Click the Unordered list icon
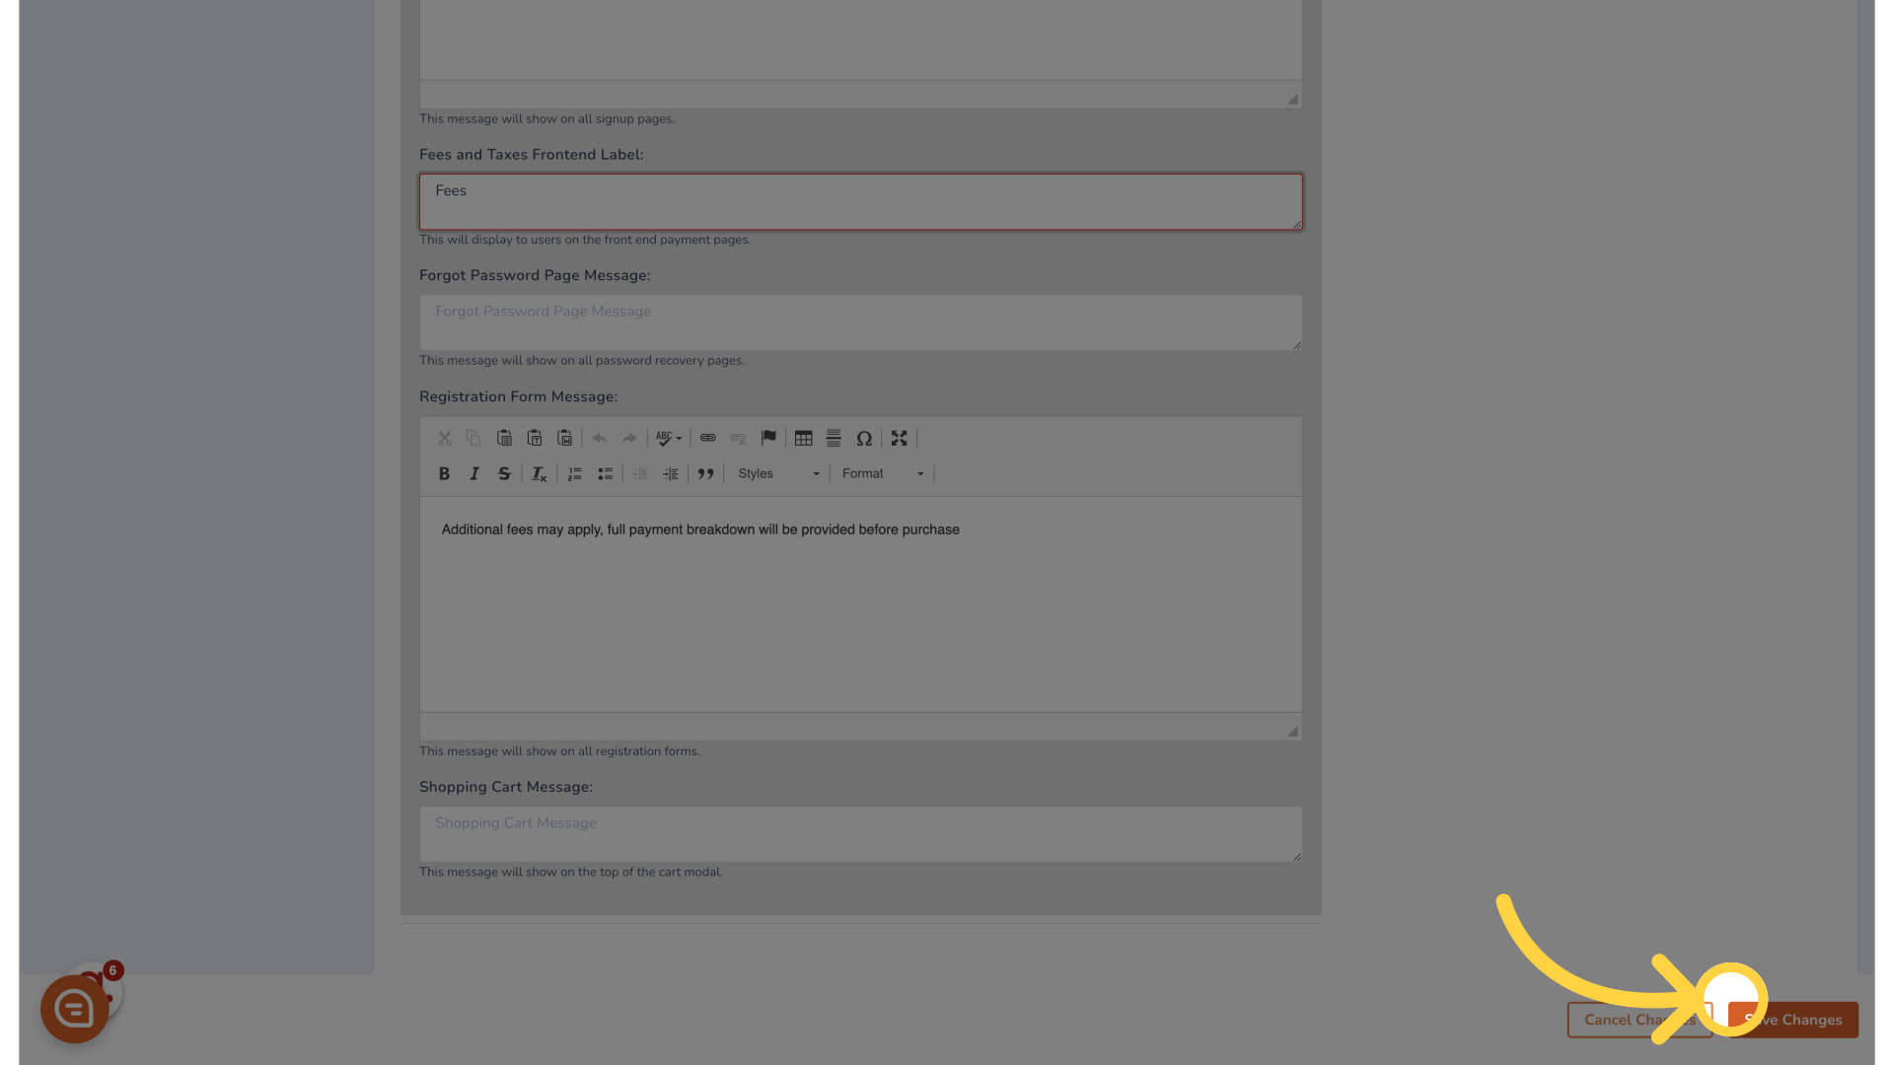This screenshot has width=1894, height=1065. (x=605, y=473)
